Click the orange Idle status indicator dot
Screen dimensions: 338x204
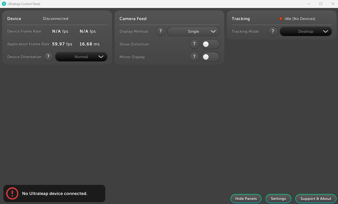pos(281,19)
